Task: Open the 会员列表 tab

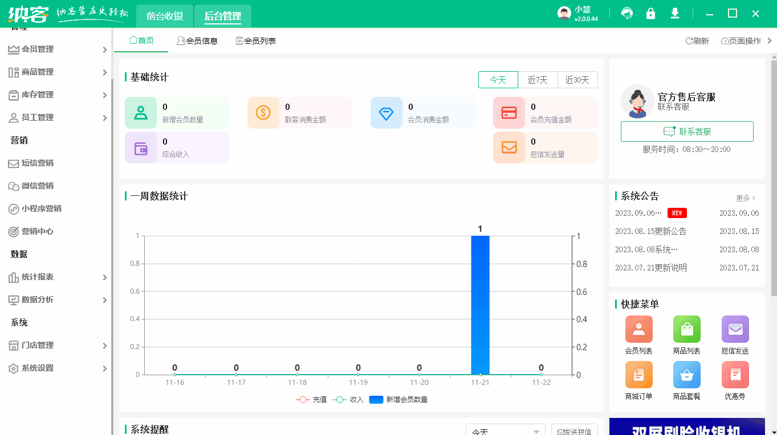Action: pos(255,40)
